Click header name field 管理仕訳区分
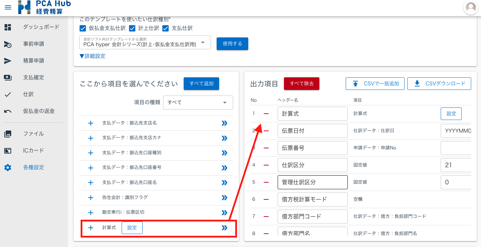This screenshot has height=247, width=481. (313, 182)
